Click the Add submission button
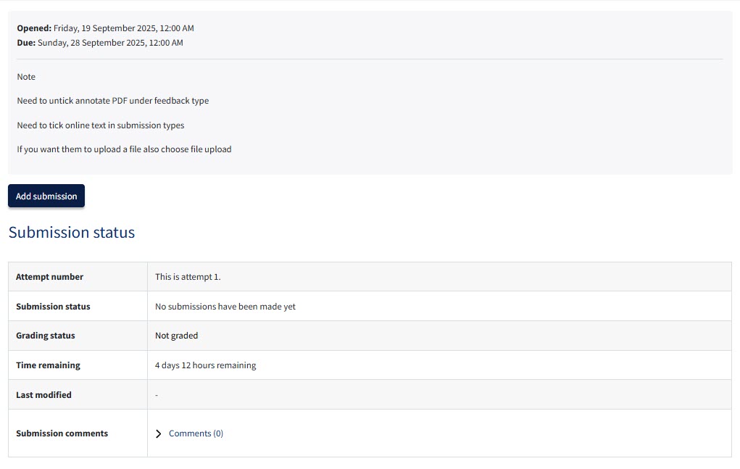This screenshot has width=740, height=469. tap(46, 196)
